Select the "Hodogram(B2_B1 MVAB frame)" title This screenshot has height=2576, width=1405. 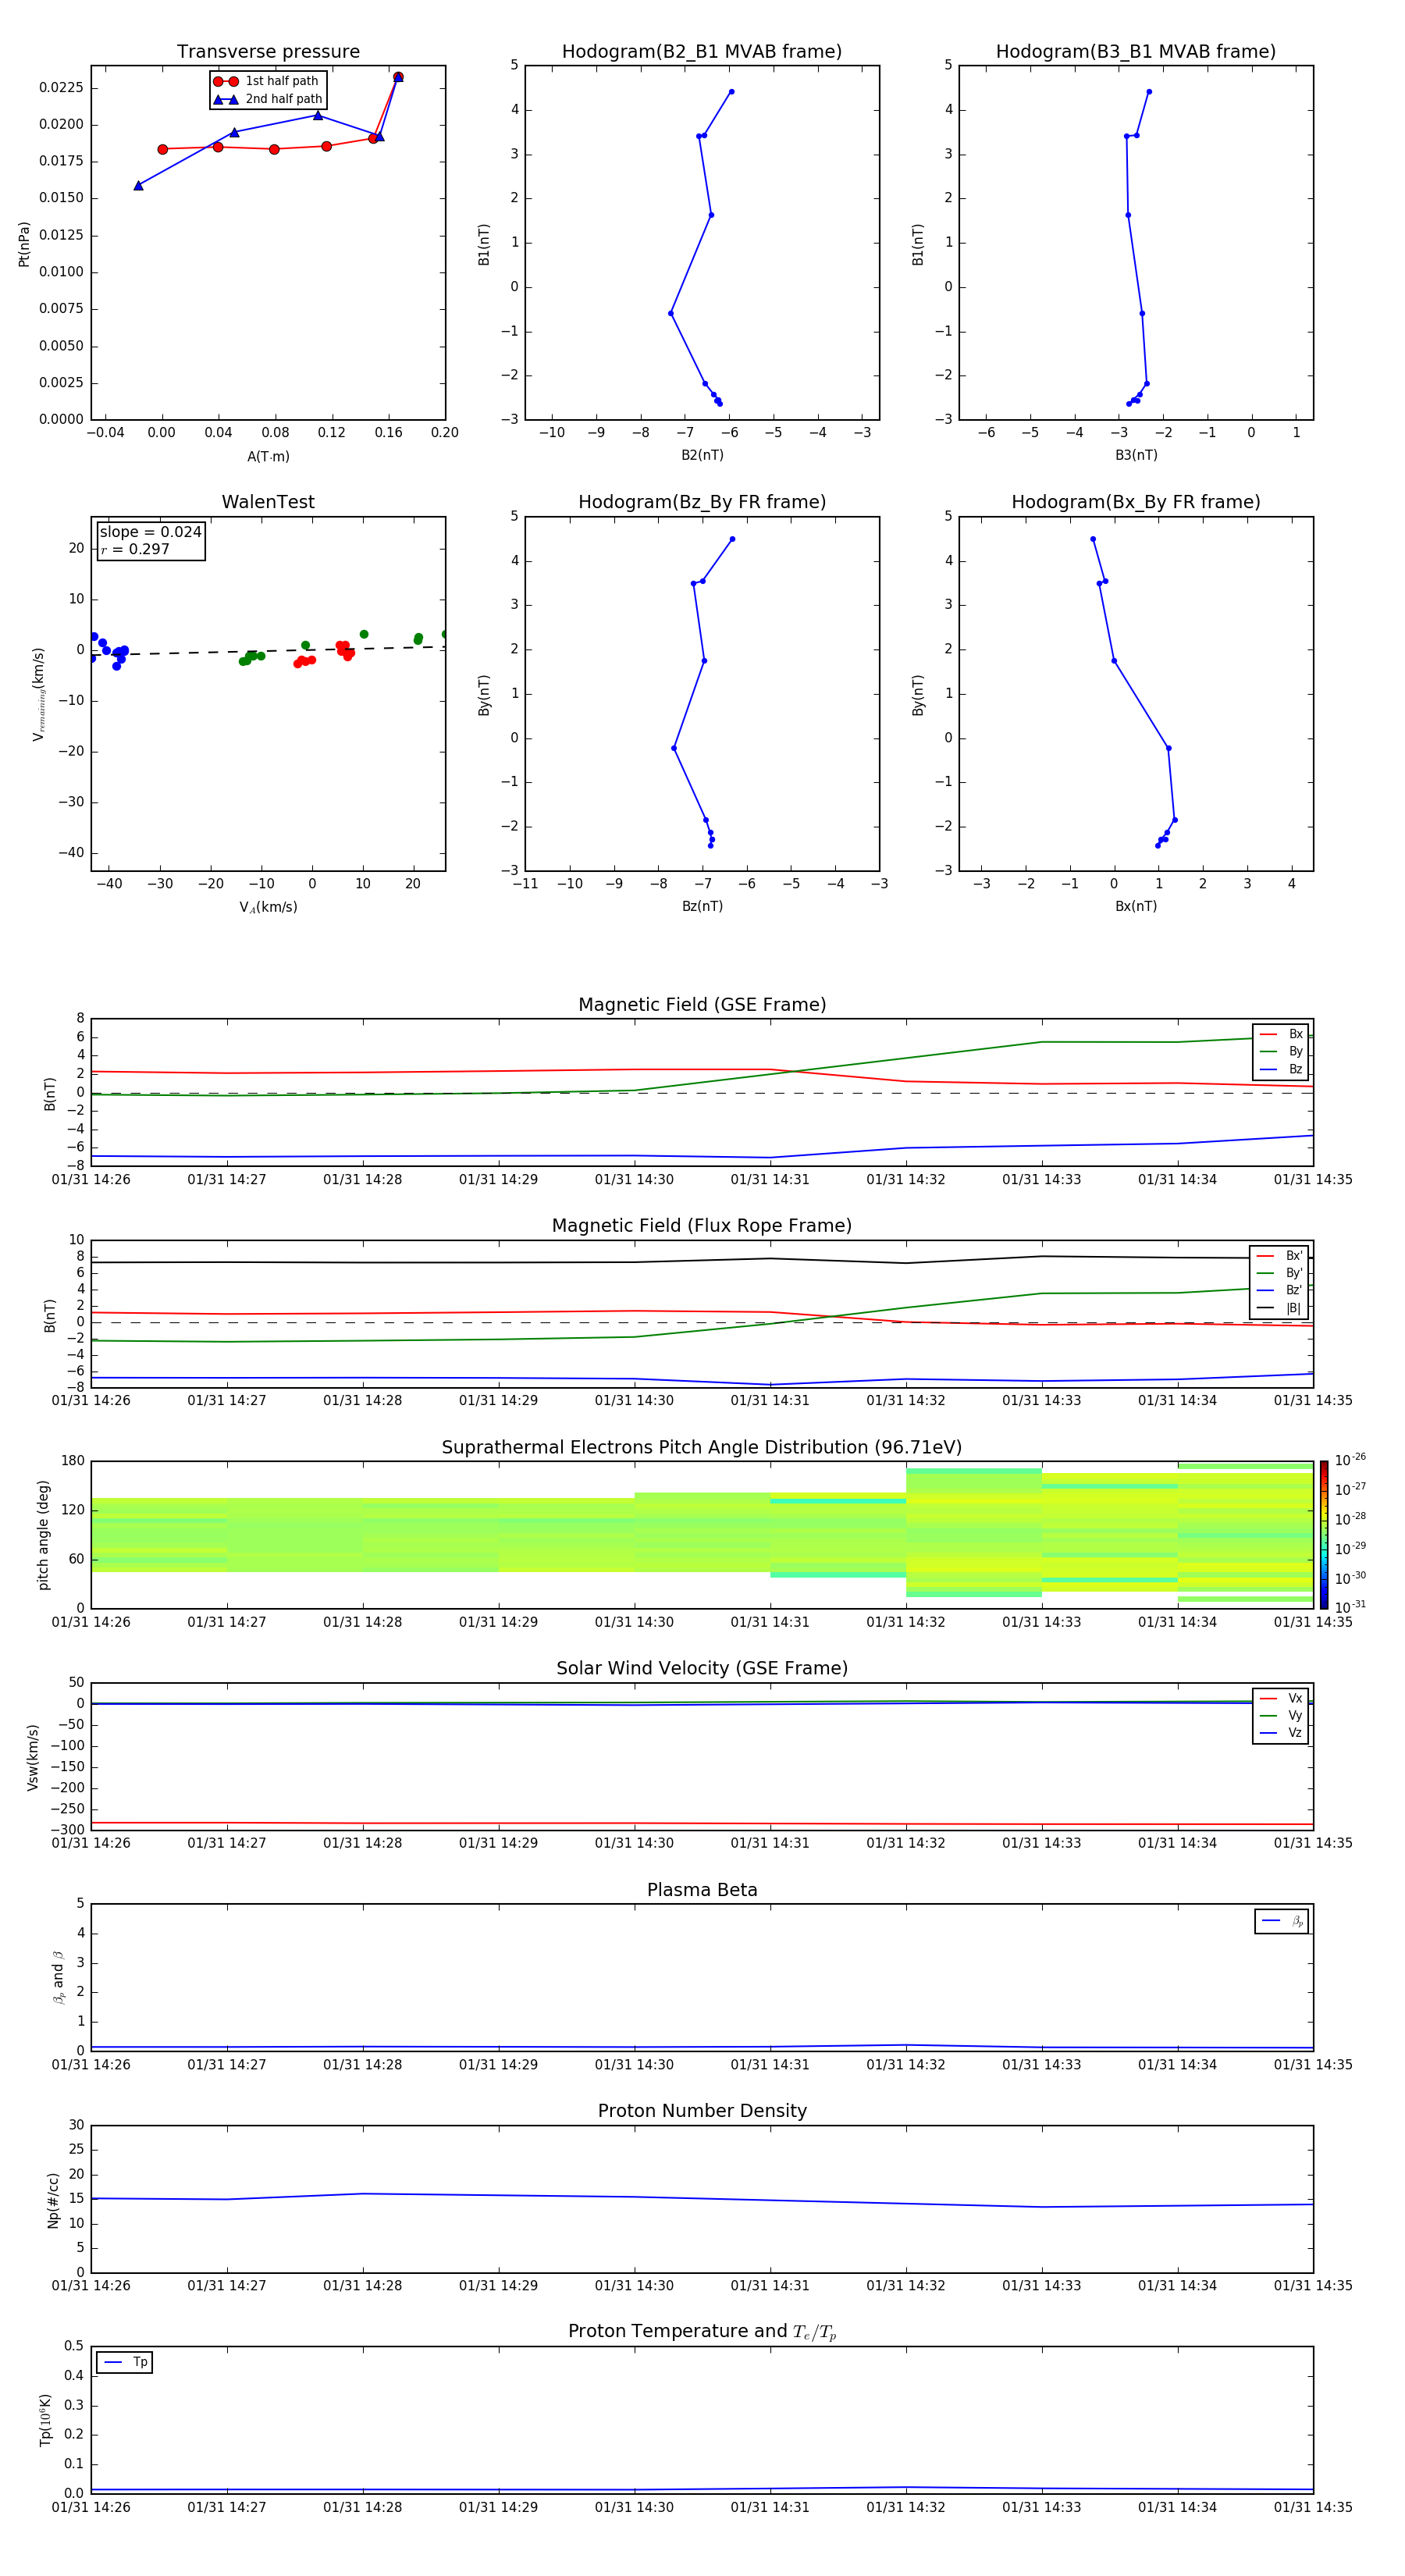click(x=702, y=52)
